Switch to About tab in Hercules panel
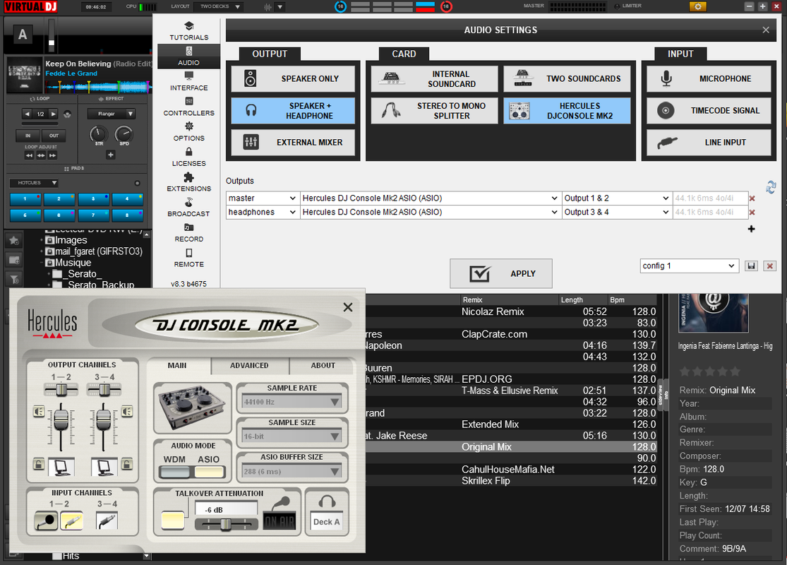Image resolution: width=787 pixels, height=565 pixels. point(323,366)
